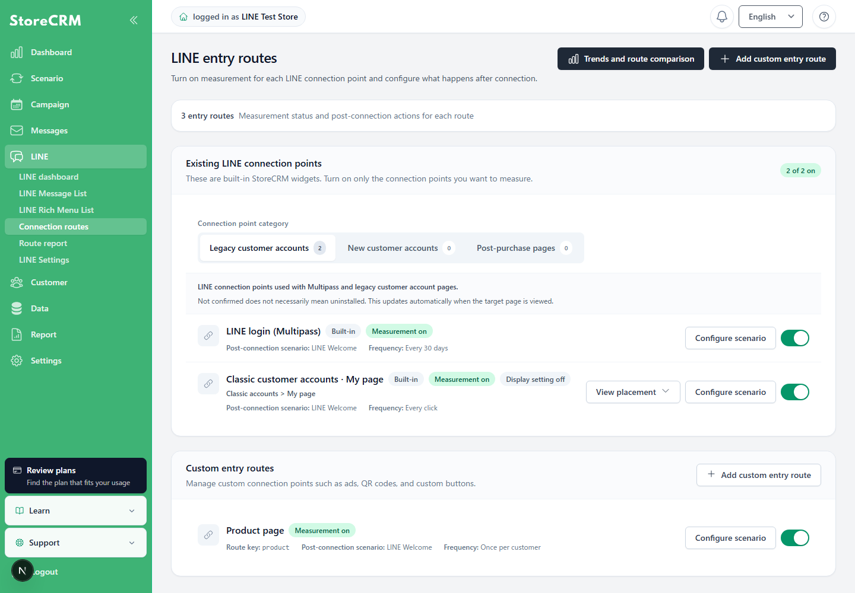Select the Legacy customer accounts tab

pyautogui.click(x=268, y=248)
